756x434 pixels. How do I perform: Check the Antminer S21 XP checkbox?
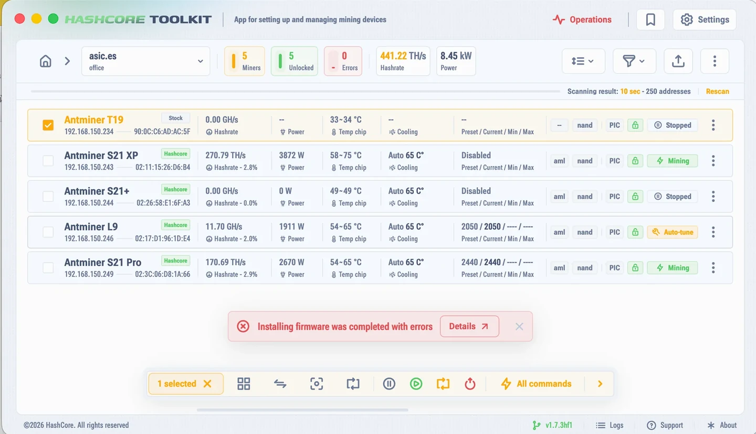[48, 161]
